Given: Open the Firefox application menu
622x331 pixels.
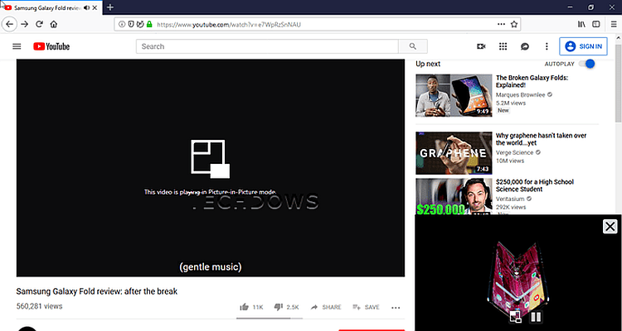Looking at the screenshot, I should (613, 25).
